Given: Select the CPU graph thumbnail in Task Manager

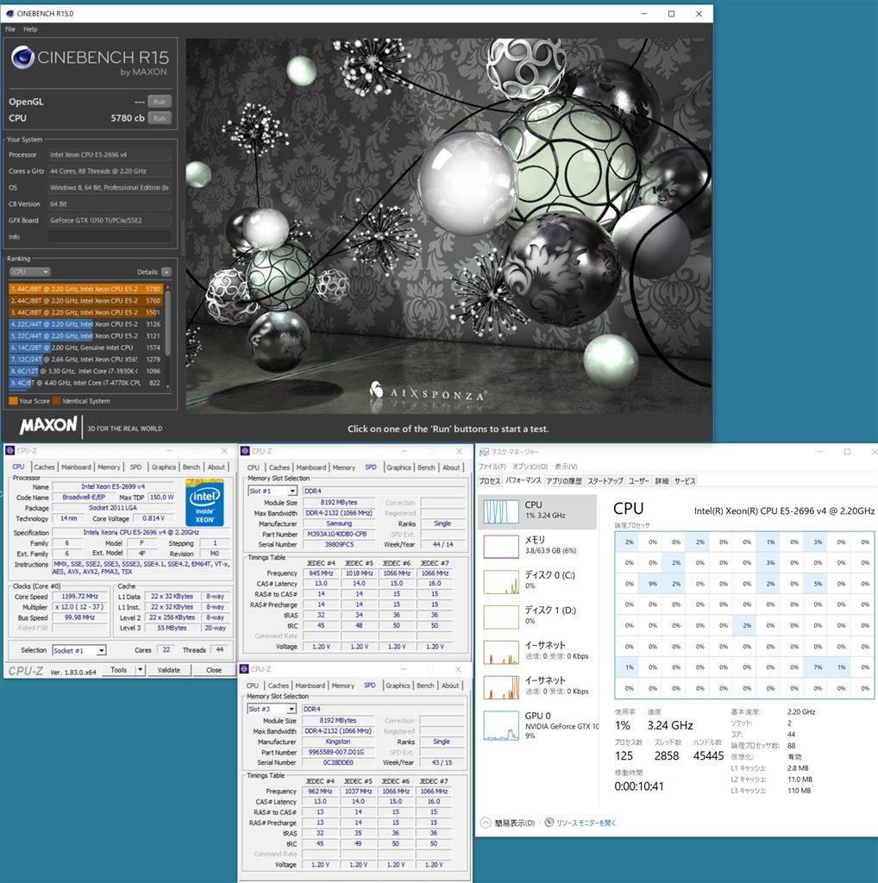Looking at the screenshot, I should 501,511.
